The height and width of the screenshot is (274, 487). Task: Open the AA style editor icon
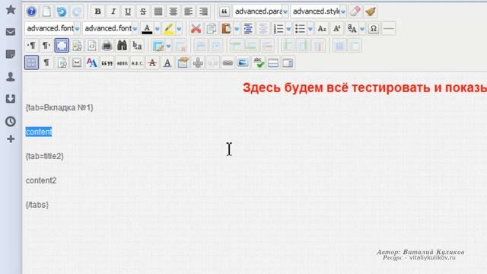pyautogui.click(x=91, y=62)
